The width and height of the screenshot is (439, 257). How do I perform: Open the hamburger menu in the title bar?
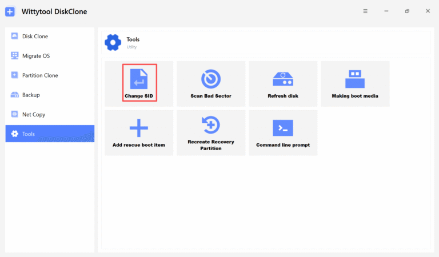[366, 11]
